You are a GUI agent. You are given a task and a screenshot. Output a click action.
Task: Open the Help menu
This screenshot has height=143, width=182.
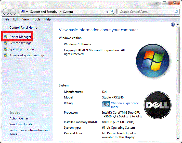(47, 19)
